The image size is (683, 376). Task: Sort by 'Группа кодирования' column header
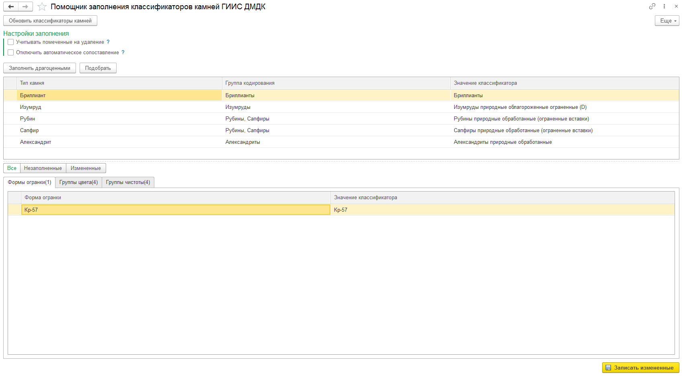[x=336, y=83]
